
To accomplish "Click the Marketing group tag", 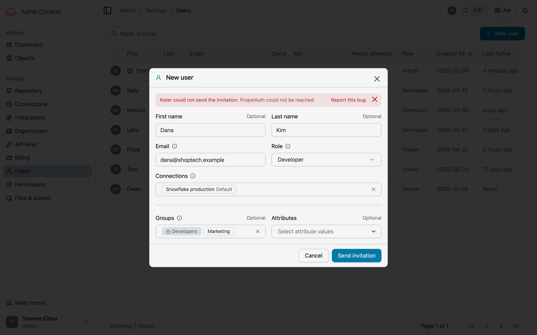I will click(219, 231).
